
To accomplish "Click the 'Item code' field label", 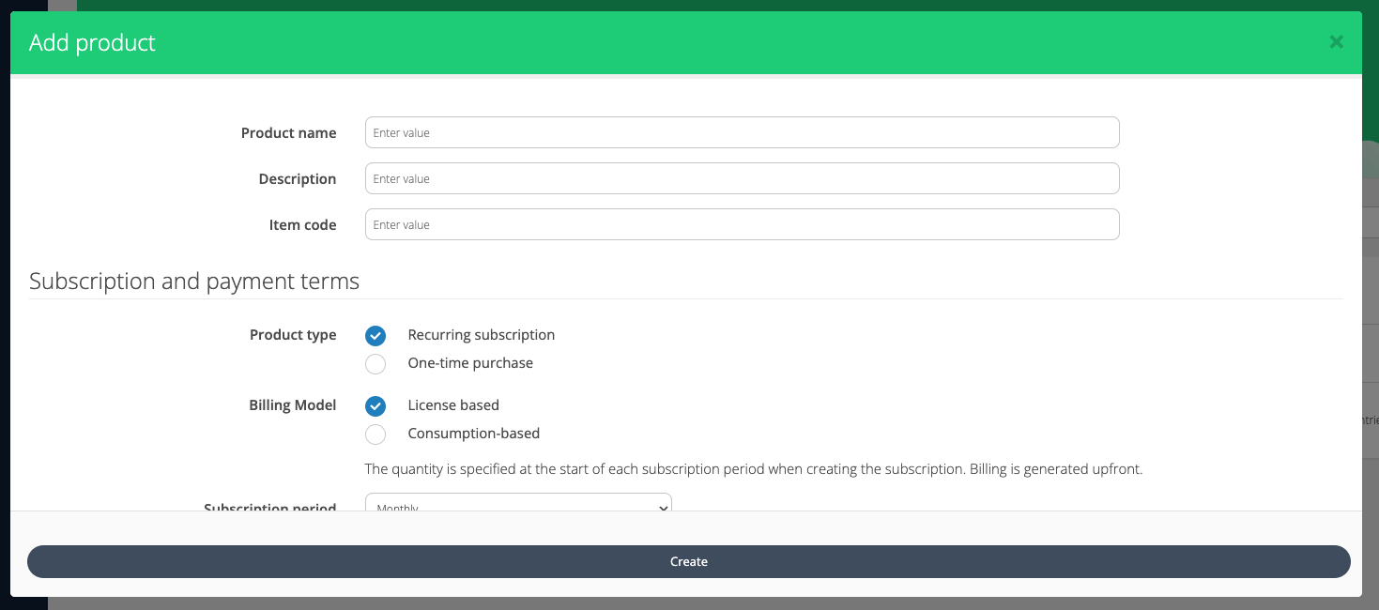I will click(x=302, y=225).
